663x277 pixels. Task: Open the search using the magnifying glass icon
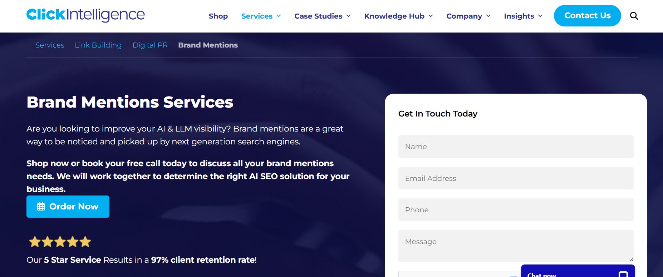coord(634,16)
